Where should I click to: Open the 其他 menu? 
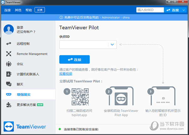(18, 10)
